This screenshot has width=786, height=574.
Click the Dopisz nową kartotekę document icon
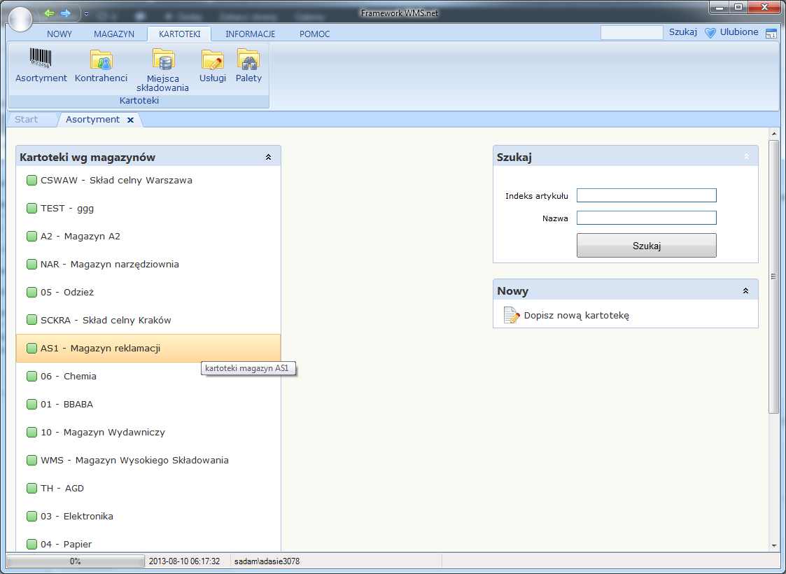[512, 315]
